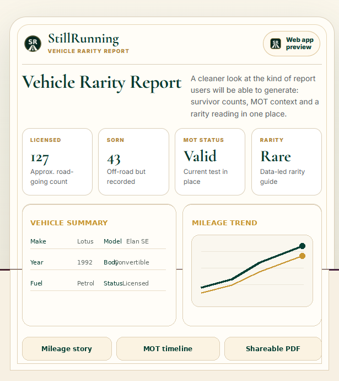
Task: Click the 'Off-road but recorded' caption
Action: [x=126, y=177]
